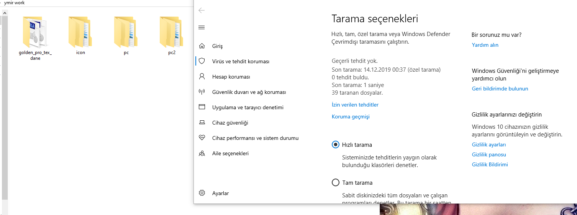Click the Tarama seçenekleri heading

click(x=375, y=18)
